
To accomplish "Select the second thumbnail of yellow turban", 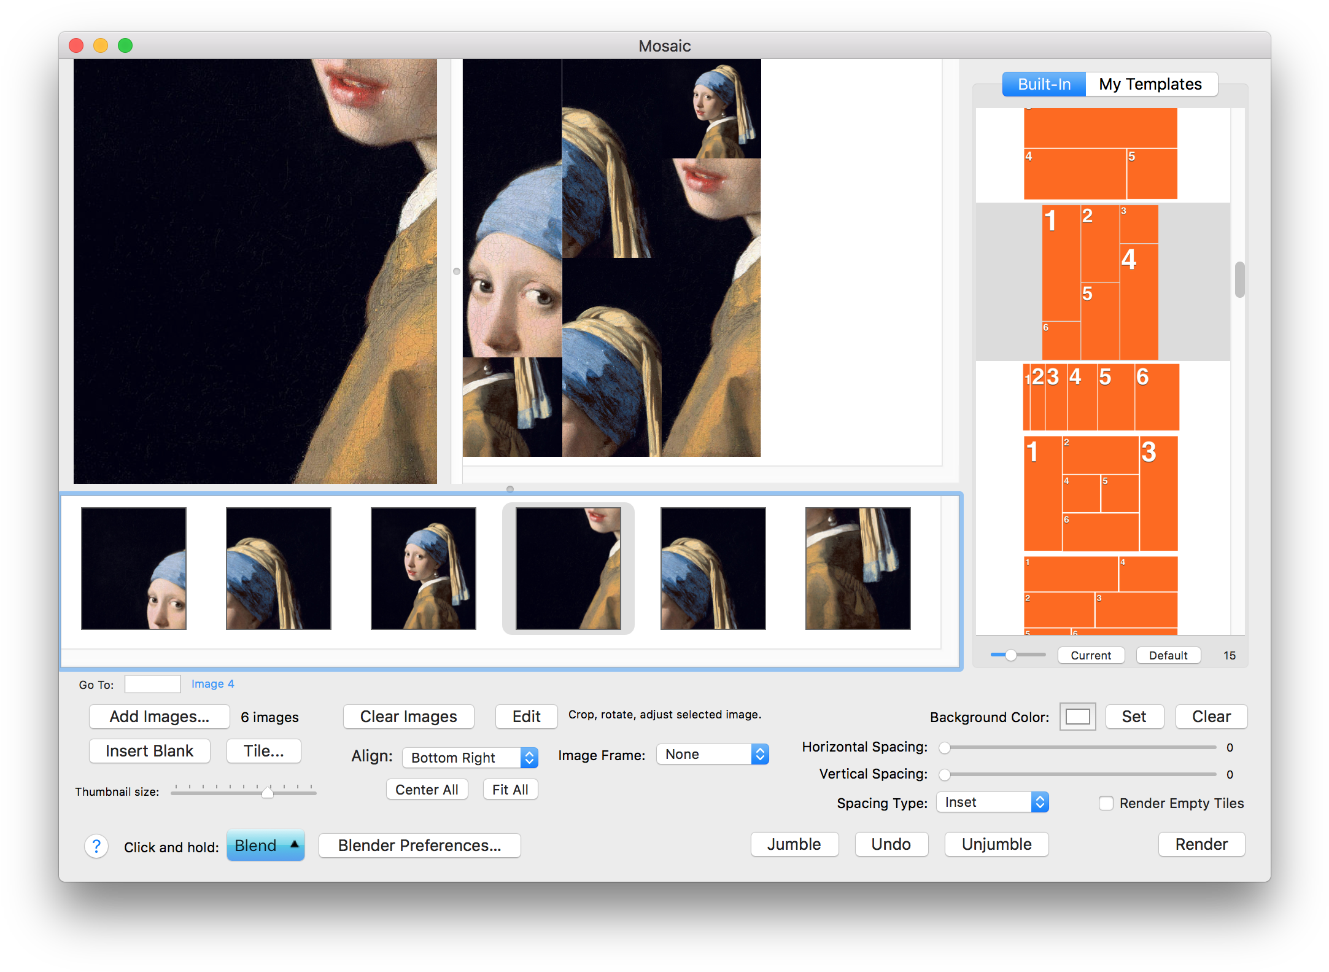I will coord(279,569).
